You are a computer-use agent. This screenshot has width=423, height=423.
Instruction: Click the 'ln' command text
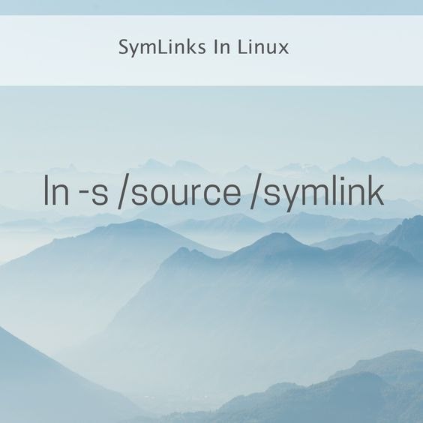(56, 190)
